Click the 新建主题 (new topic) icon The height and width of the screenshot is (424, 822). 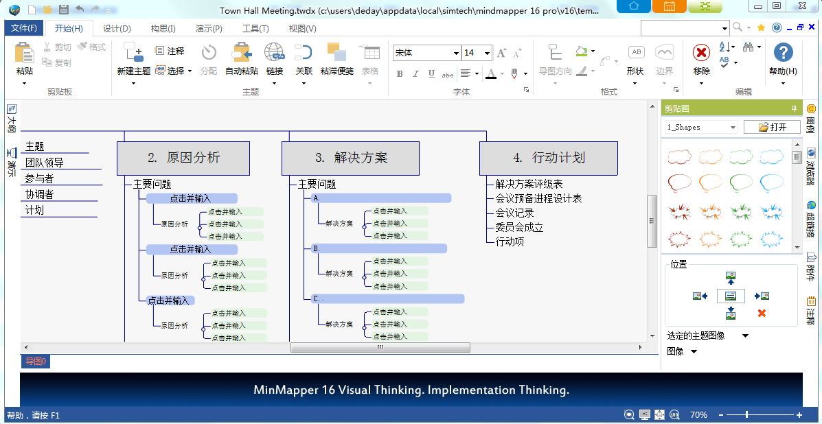[133, 53]
